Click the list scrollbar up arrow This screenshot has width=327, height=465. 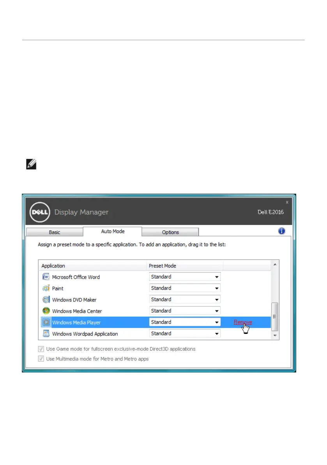[x=275, y=264]
